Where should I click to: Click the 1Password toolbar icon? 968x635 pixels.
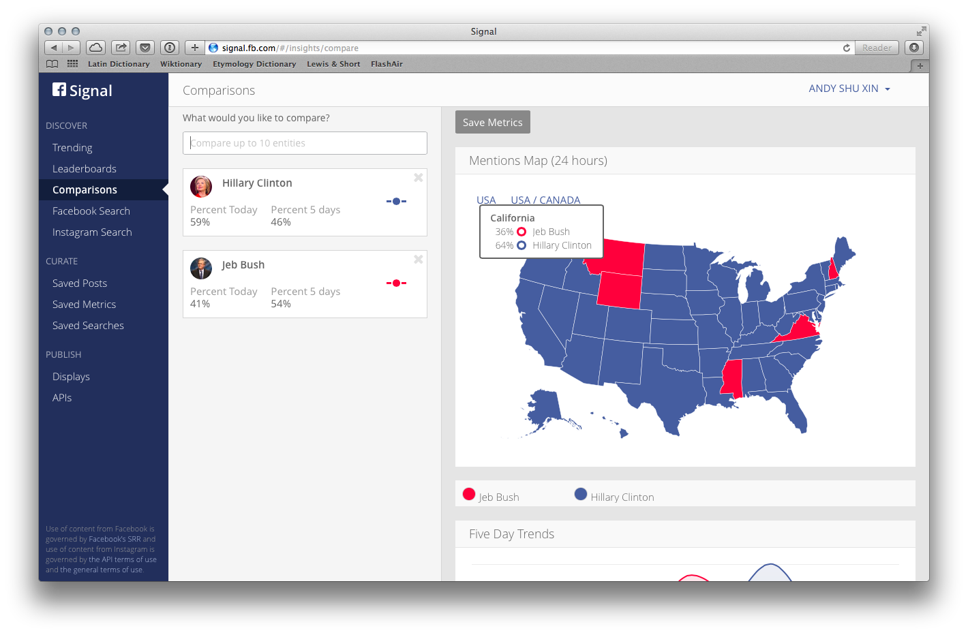tap(170, 48)
